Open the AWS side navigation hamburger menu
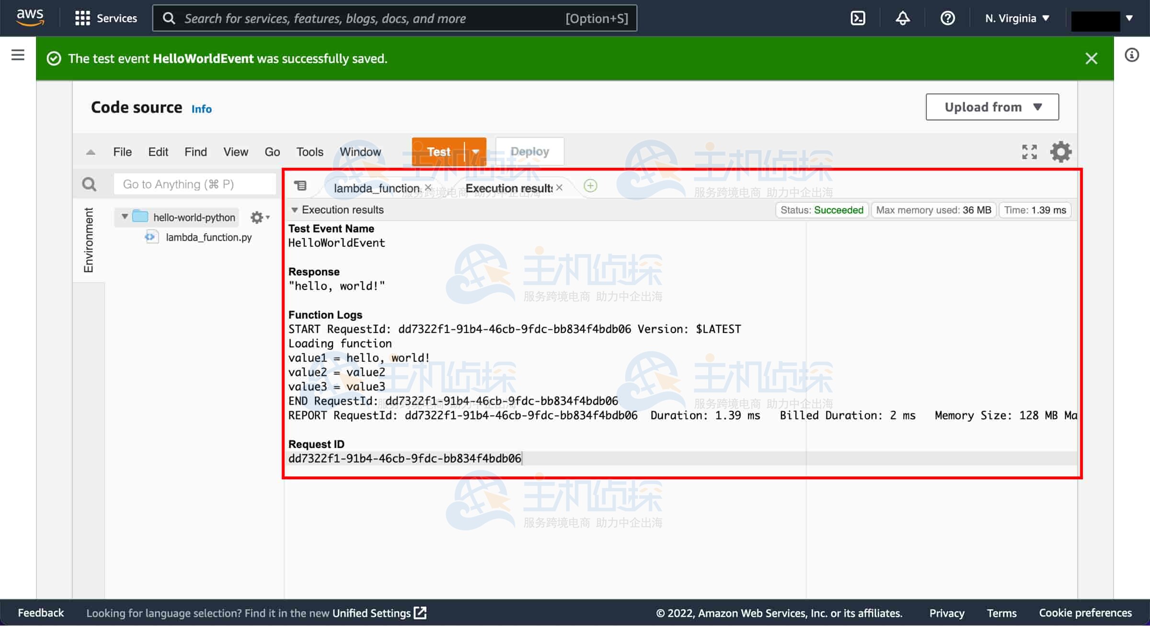 pos(18,55)
